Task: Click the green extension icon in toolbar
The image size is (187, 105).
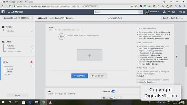Action: tap(136, 6)
